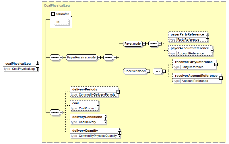Collapse sequence after PayerReceiver.model
This screenshot has width=229, height=144.
(115, 58)
